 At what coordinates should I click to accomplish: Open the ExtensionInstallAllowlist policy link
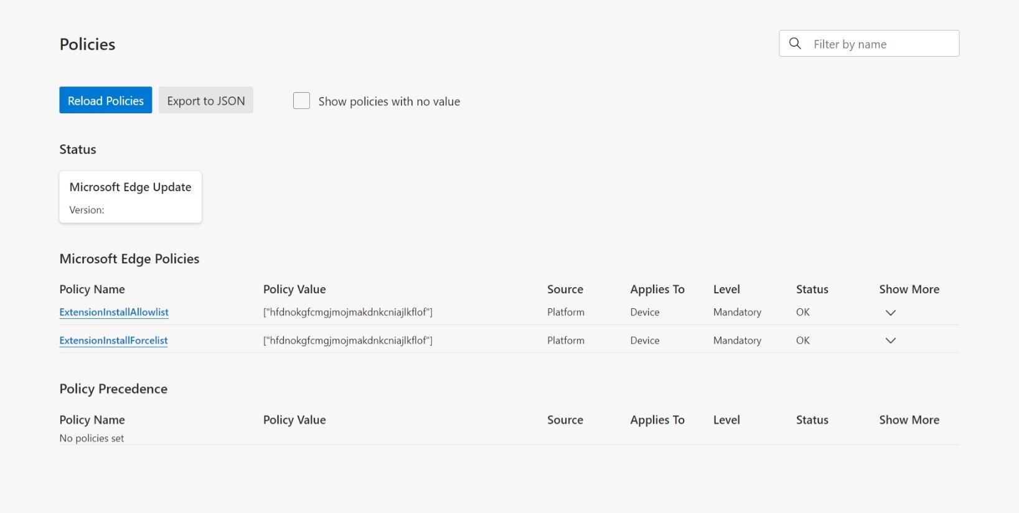114,312
